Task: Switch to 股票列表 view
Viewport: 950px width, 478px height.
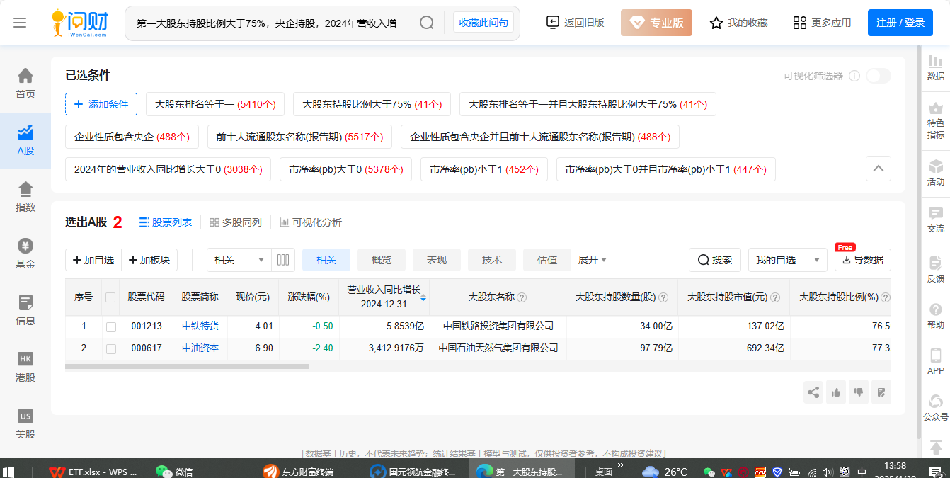Action: [166, 222]
